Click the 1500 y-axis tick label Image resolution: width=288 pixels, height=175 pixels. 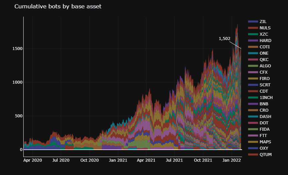pos(17,49)
